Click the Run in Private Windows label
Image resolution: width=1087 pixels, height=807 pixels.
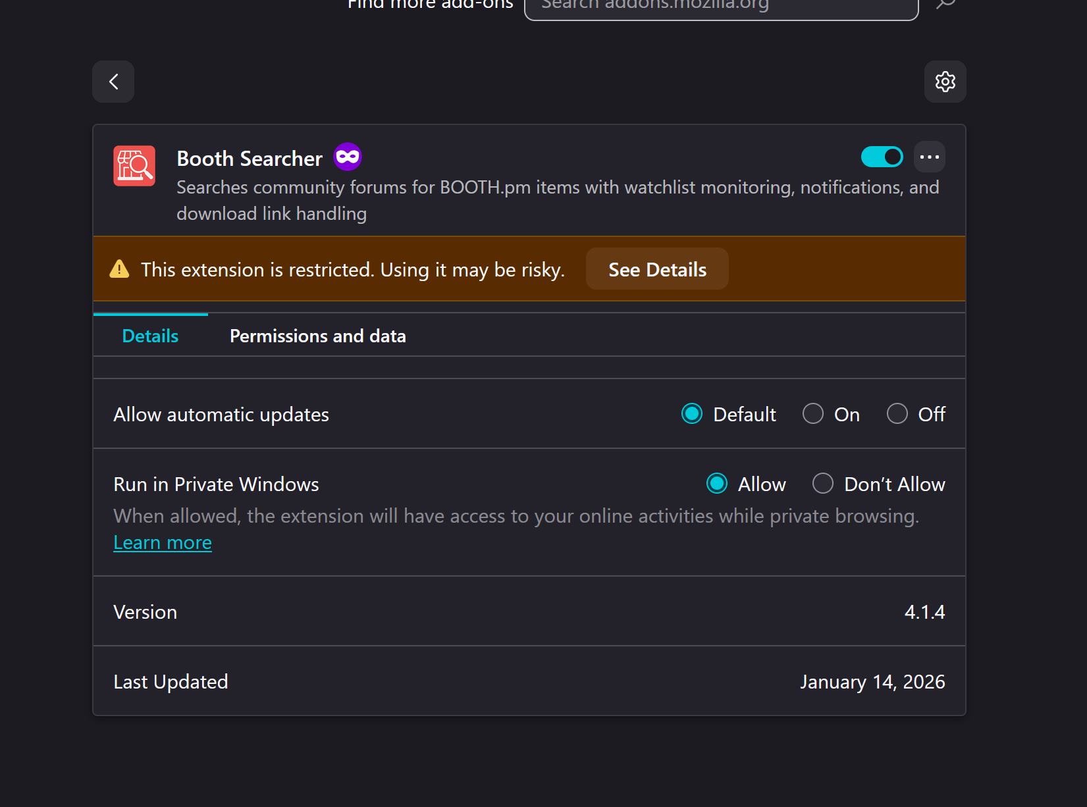tap(216, 484)
